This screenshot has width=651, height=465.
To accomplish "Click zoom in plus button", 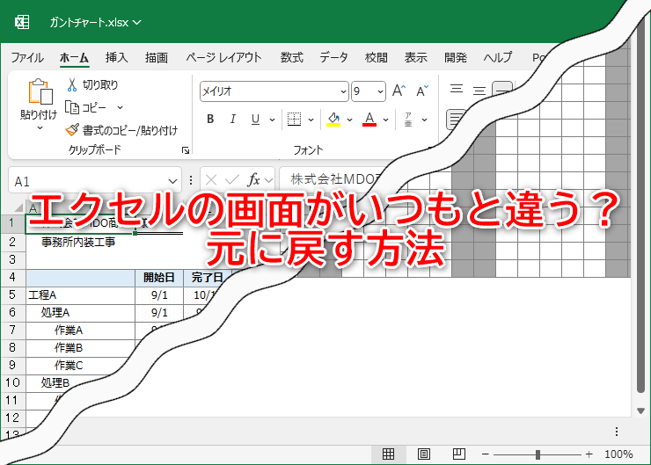I will click(x=589, y=454).
